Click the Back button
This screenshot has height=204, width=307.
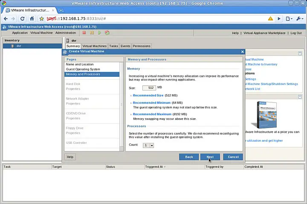189,157
